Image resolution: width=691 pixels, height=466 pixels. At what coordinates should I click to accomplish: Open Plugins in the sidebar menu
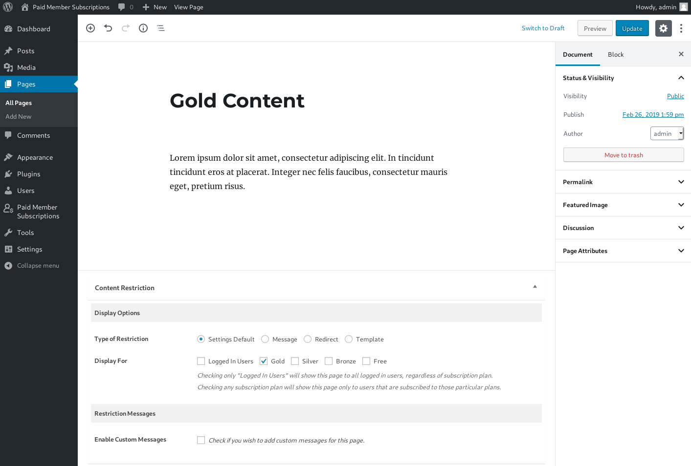tap(28, 174)
